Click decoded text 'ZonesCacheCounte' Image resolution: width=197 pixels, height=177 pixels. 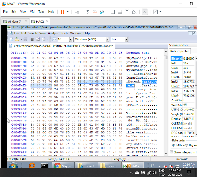click(142, 78)
